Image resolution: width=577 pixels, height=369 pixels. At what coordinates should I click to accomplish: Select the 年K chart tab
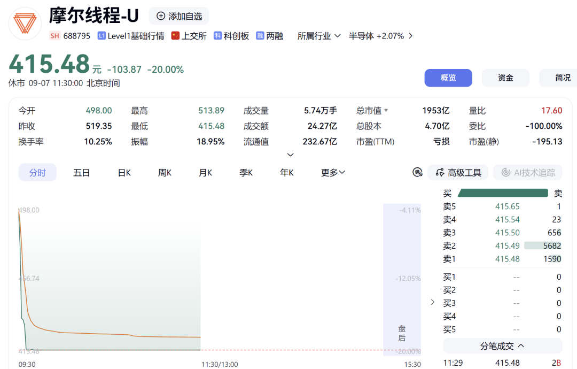pyautogui.click(x=287, y=173)
